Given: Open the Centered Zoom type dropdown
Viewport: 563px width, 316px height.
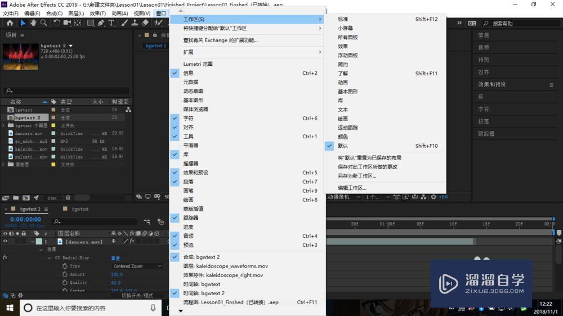Looking at the screenshot, I should click(137, 266).
